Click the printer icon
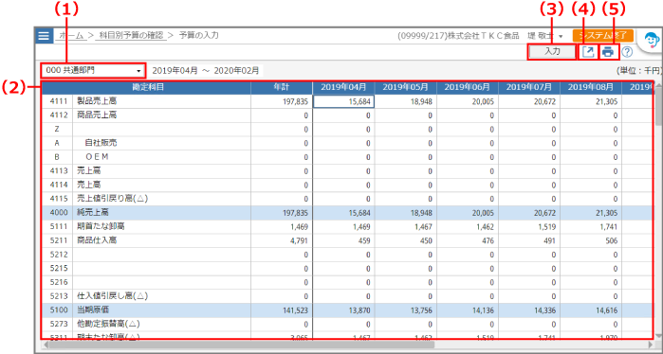663x354 pixels. [x=608, y=52]
